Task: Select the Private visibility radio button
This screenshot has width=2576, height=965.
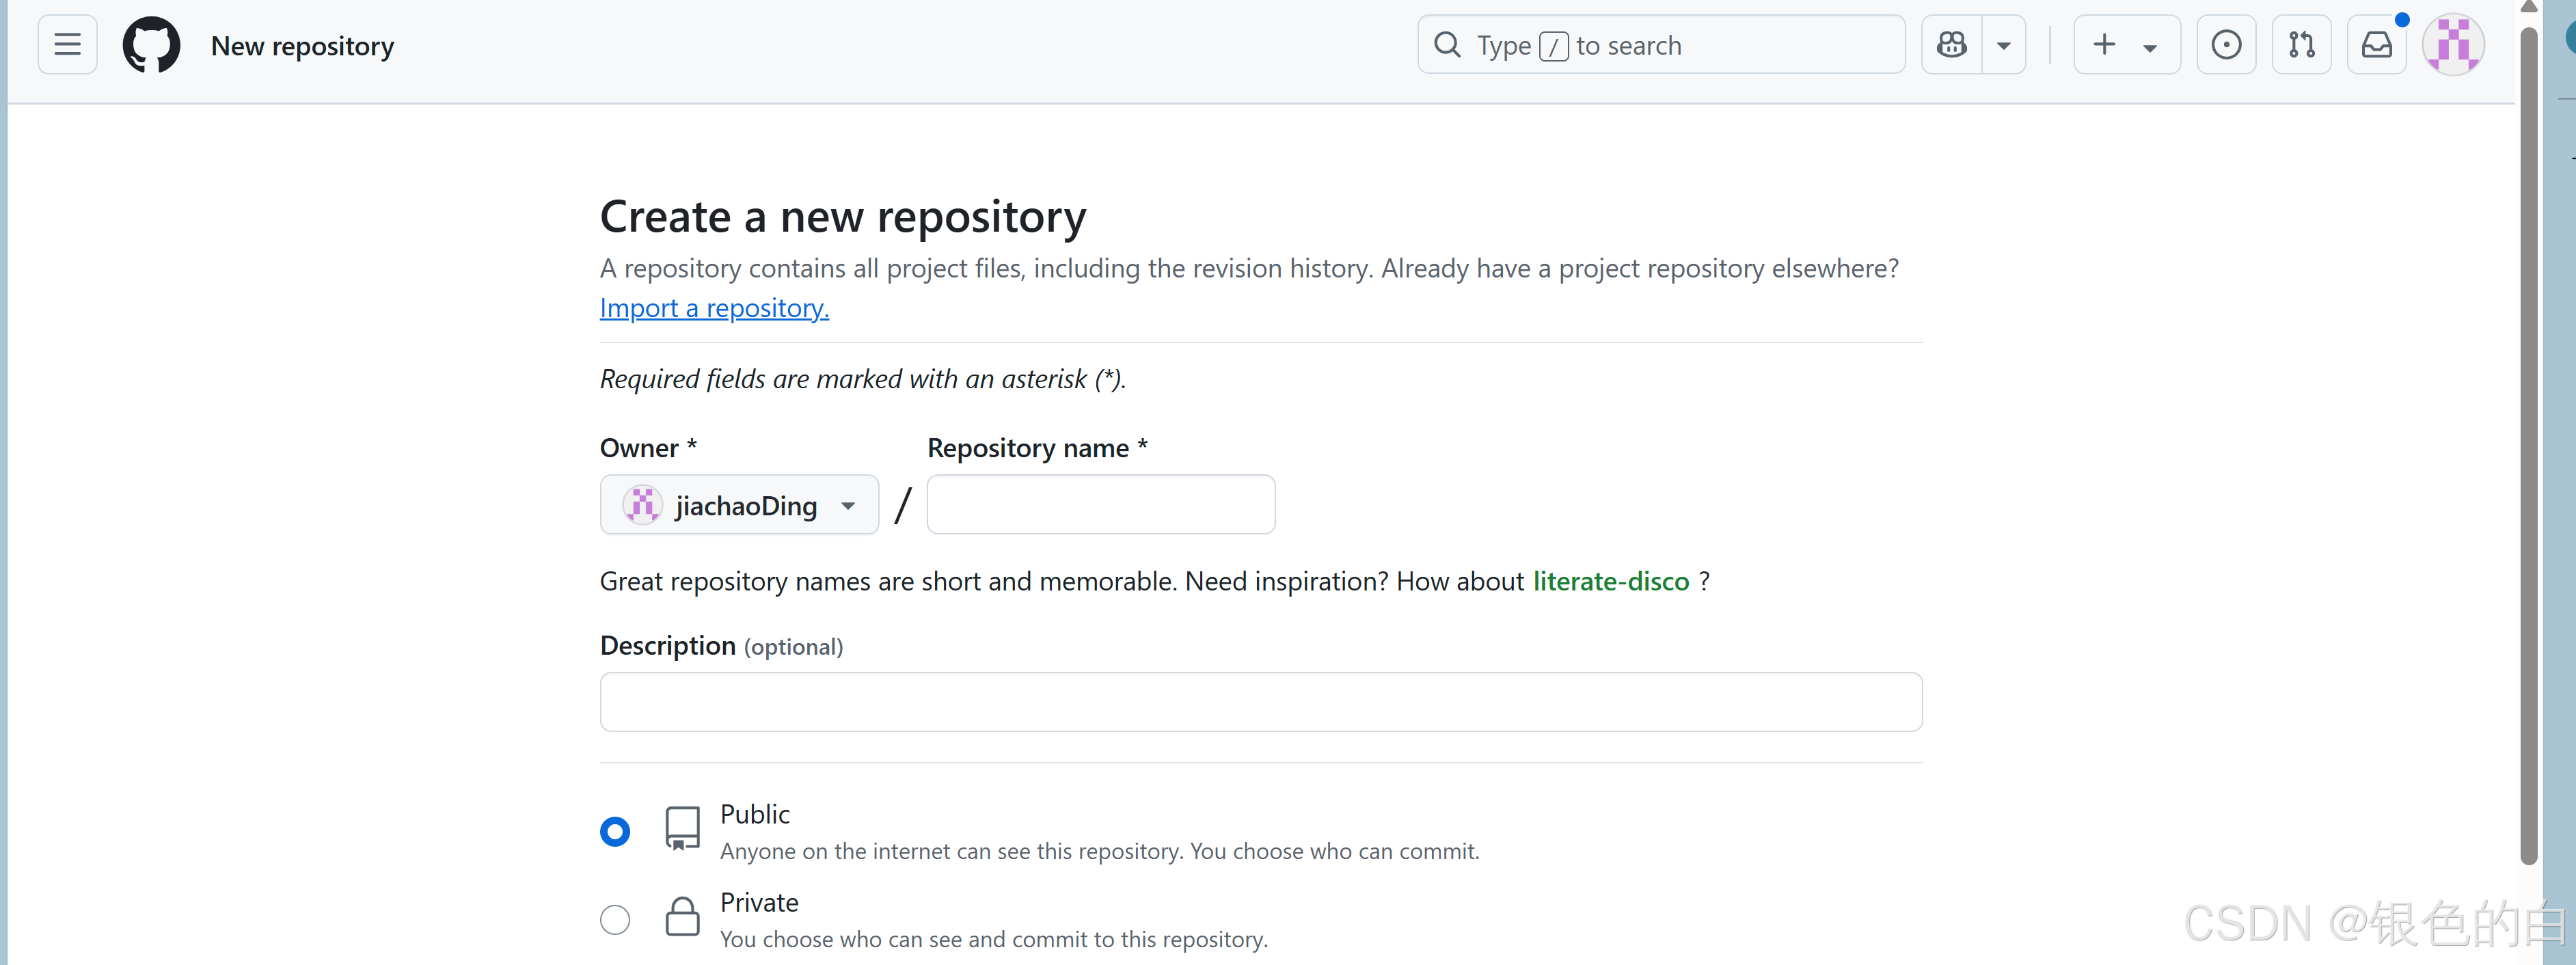Action: click(615, 919)
